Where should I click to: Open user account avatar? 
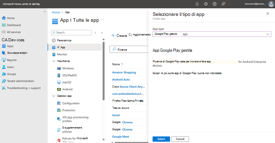(271, 4)
